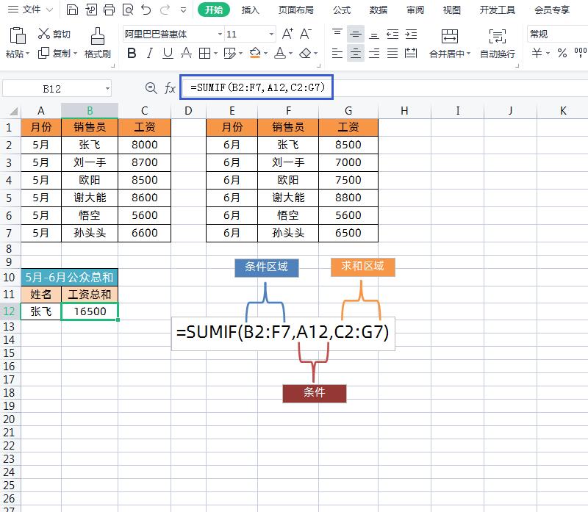Viewport: 588px width, 512px height.
Task: Select the Format Painter brush
Action: coord(98,36)
